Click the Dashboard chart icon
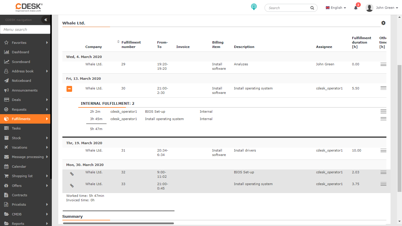This screenshot has width=402, height=226. (6, 52)
